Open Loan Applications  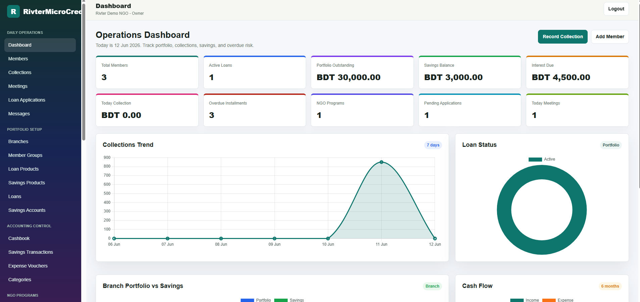40,100
